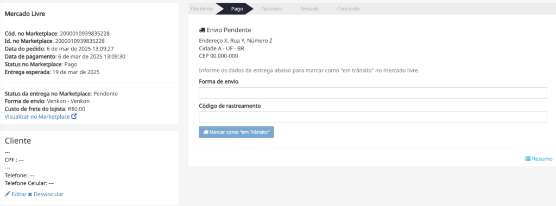Click the Código de rastreamento label
Screen dimensions: 556x206
230,106
